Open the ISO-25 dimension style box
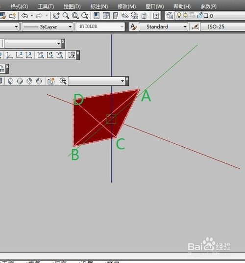This screenshot has width=245, height=263. (x=223, y=26)
